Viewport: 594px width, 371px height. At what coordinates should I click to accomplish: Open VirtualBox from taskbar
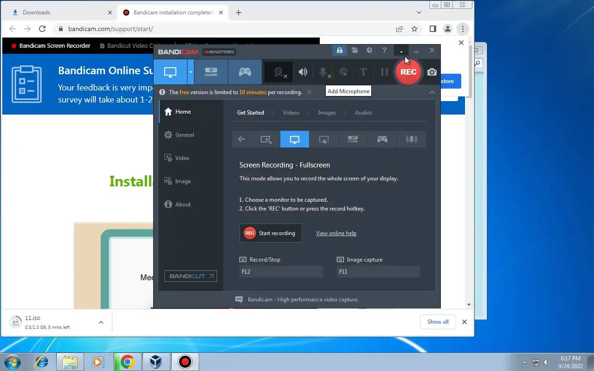tap(156, 362)
